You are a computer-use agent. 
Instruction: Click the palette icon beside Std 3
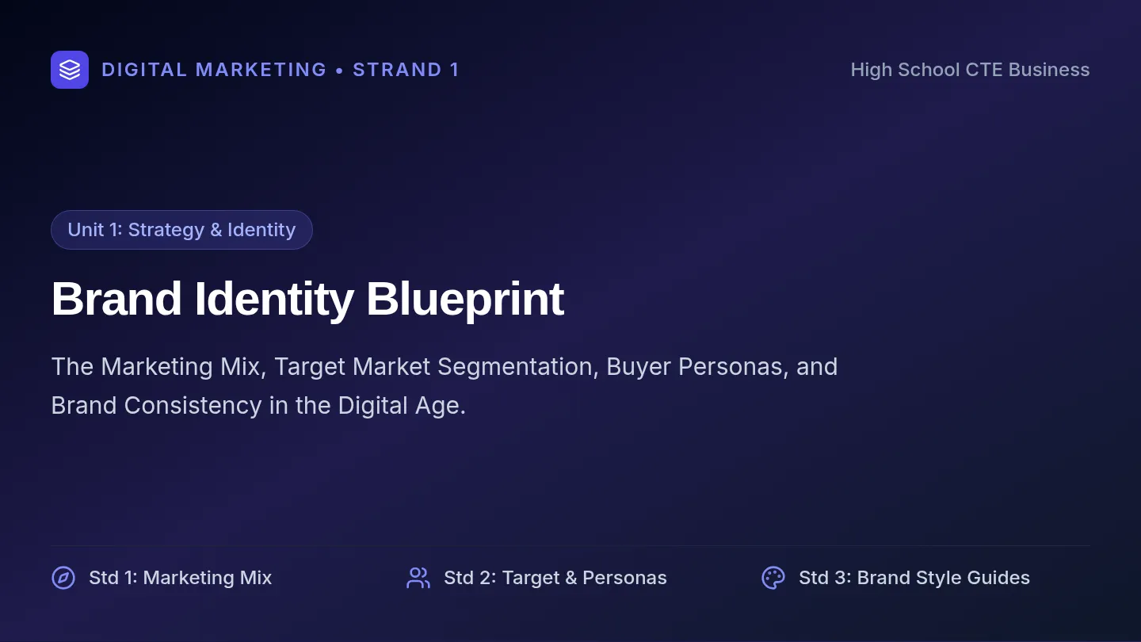[773, 578]
